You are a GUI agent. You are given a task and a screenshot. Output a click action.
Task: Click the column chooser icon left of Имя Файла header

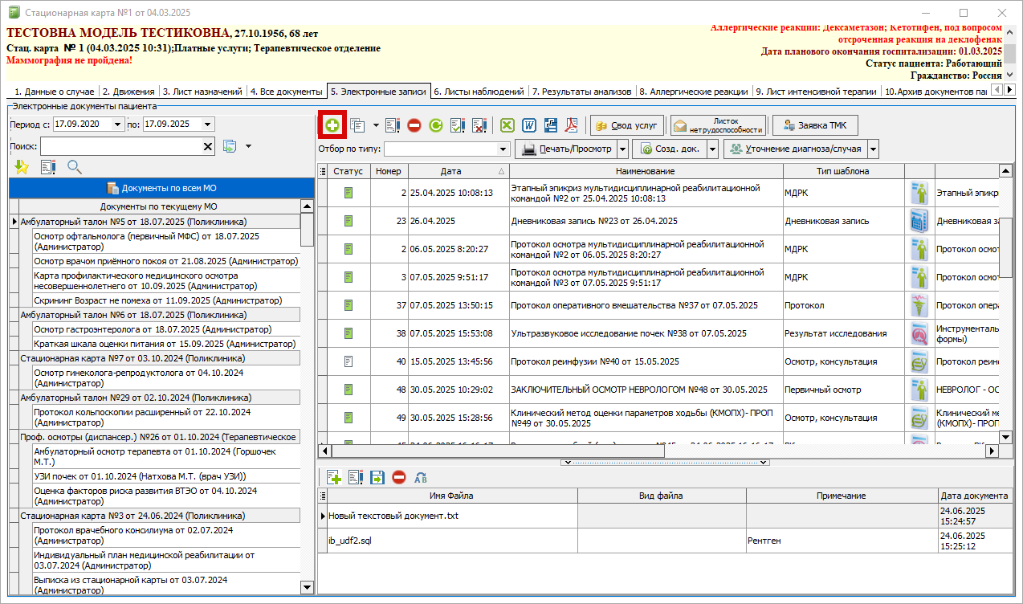click(x=323, y=496)
